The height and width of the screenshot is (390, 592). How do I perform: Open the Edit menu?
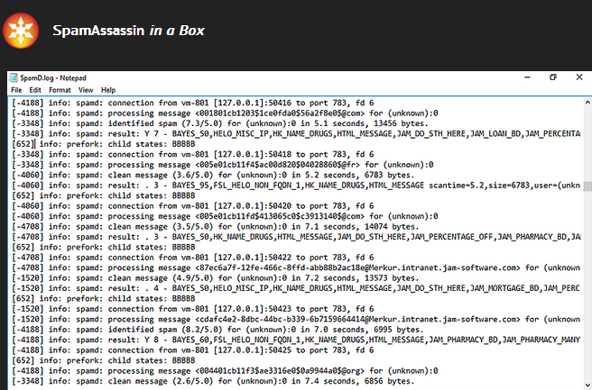(35, 90)
